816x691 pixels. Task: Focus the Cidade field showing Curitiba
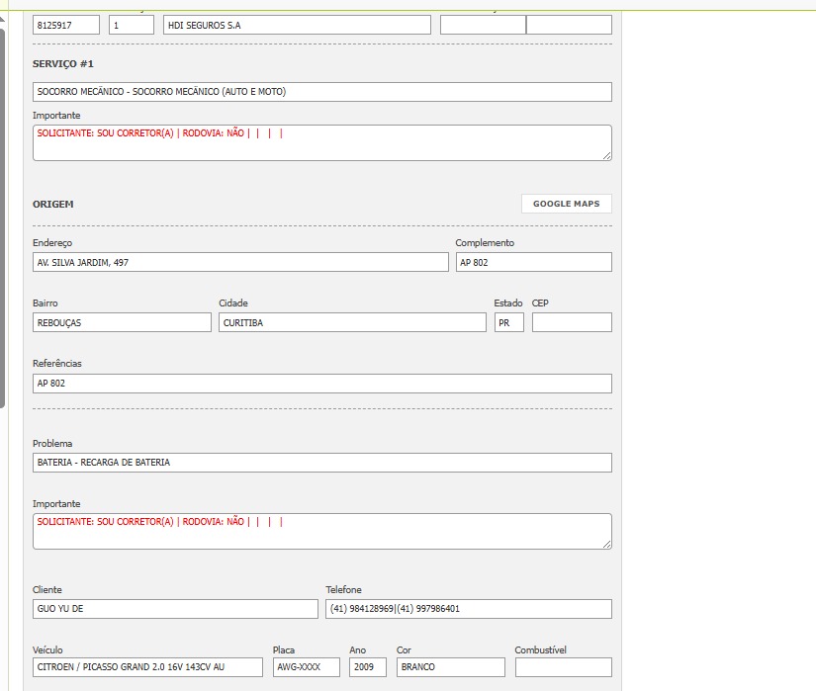tap(352, 322)
